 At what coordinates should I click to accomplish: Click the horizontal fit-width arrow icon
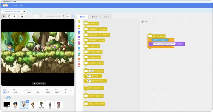[68, 16]
